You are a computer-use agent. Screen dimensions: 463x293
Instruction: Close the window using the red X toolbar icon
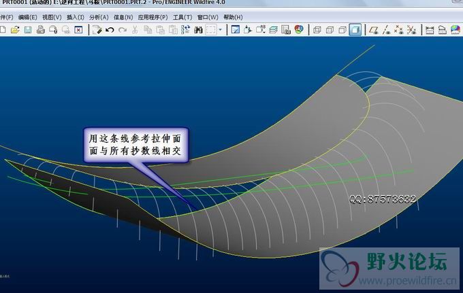point(78,29)
